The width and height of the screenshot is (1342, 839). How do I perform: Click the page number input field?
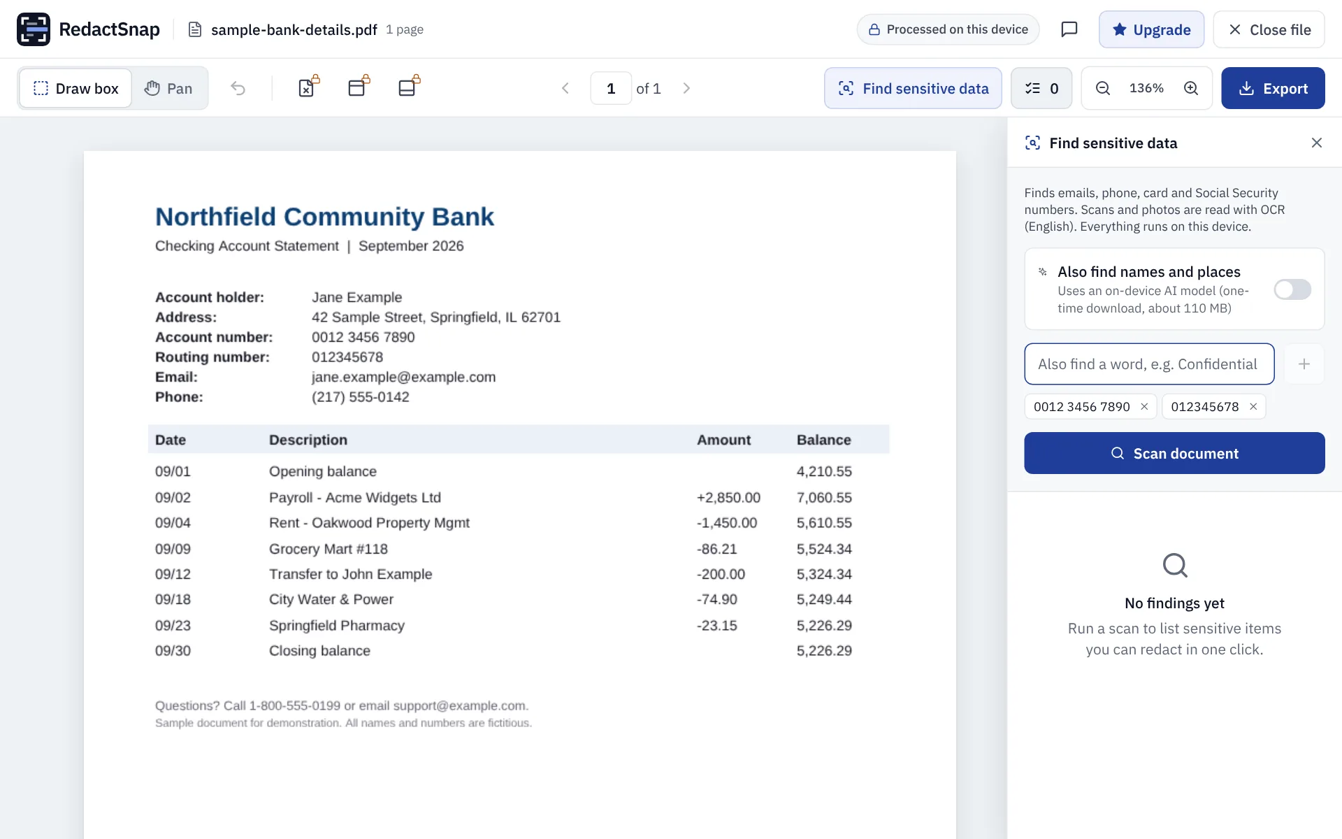point(611,88)
